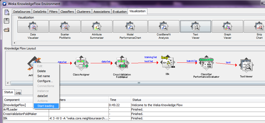
Task: Open the Evaluation tab
Action: [x=120, y=12]
